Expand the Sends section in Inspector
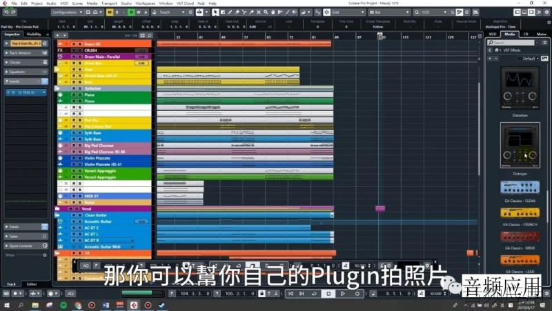 26,227
